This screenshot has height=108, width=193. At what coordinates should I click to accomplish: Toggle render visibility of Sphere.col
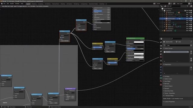[x=191, y=27]
